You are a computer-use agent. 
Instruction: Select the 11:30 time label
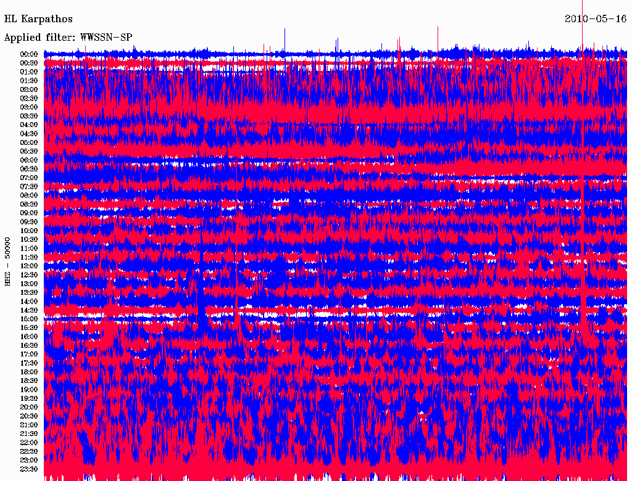click(x=29, y=257)
